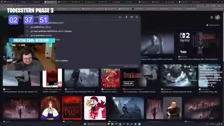This screenshot has height=126, width=224.
Task: Open Steam from the taskbar
Action: click(132, 124)
